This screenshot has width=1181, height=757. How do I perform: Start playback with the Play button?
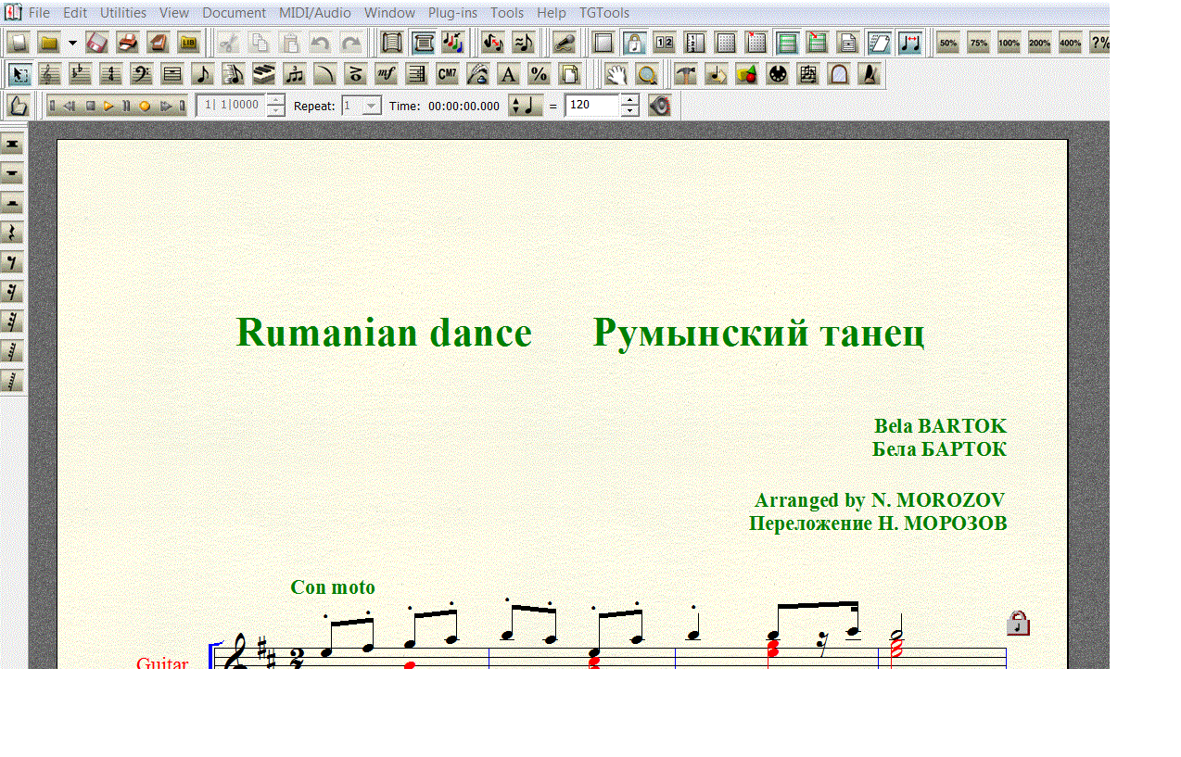point(108,106)
